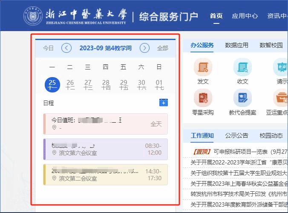Screen dimensions: 288x213
Task: Click the 全部 link in calendar header
Action: tap(163, 48)
